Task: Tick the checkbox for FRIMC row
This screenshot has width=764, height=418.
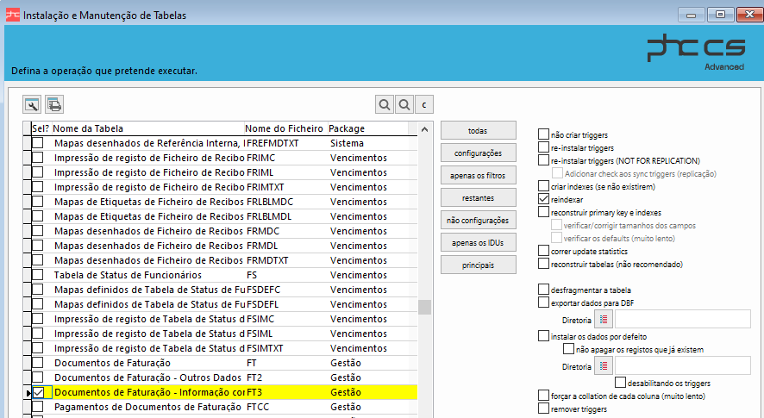Action: [38, 158]
